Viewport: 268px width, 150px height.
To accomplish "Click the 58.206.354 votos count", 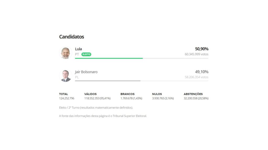I will pos(196,77).
